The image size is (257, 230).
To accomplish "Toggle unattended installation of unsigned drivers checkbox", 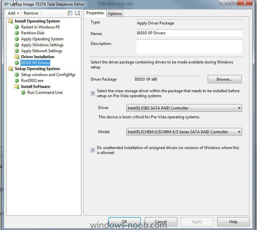I will tap(93, 150).
